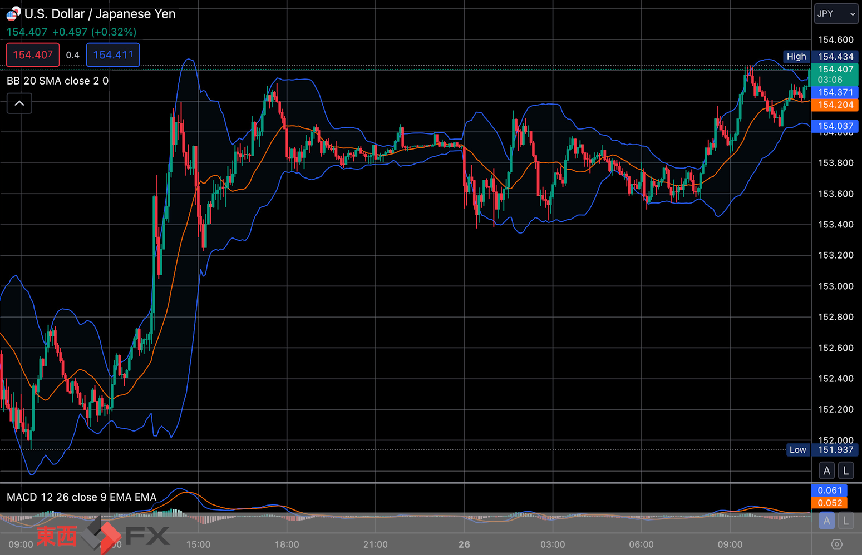Click the Low 151.937 price label
Screen dimensions: 862x555
(x=822, y=450)
